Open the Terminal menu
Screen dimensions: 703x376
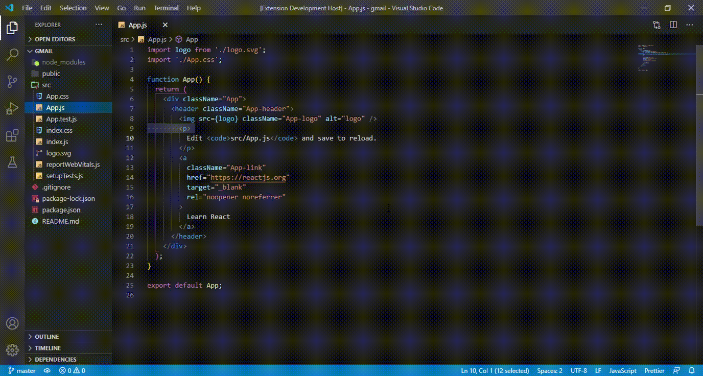166,8
